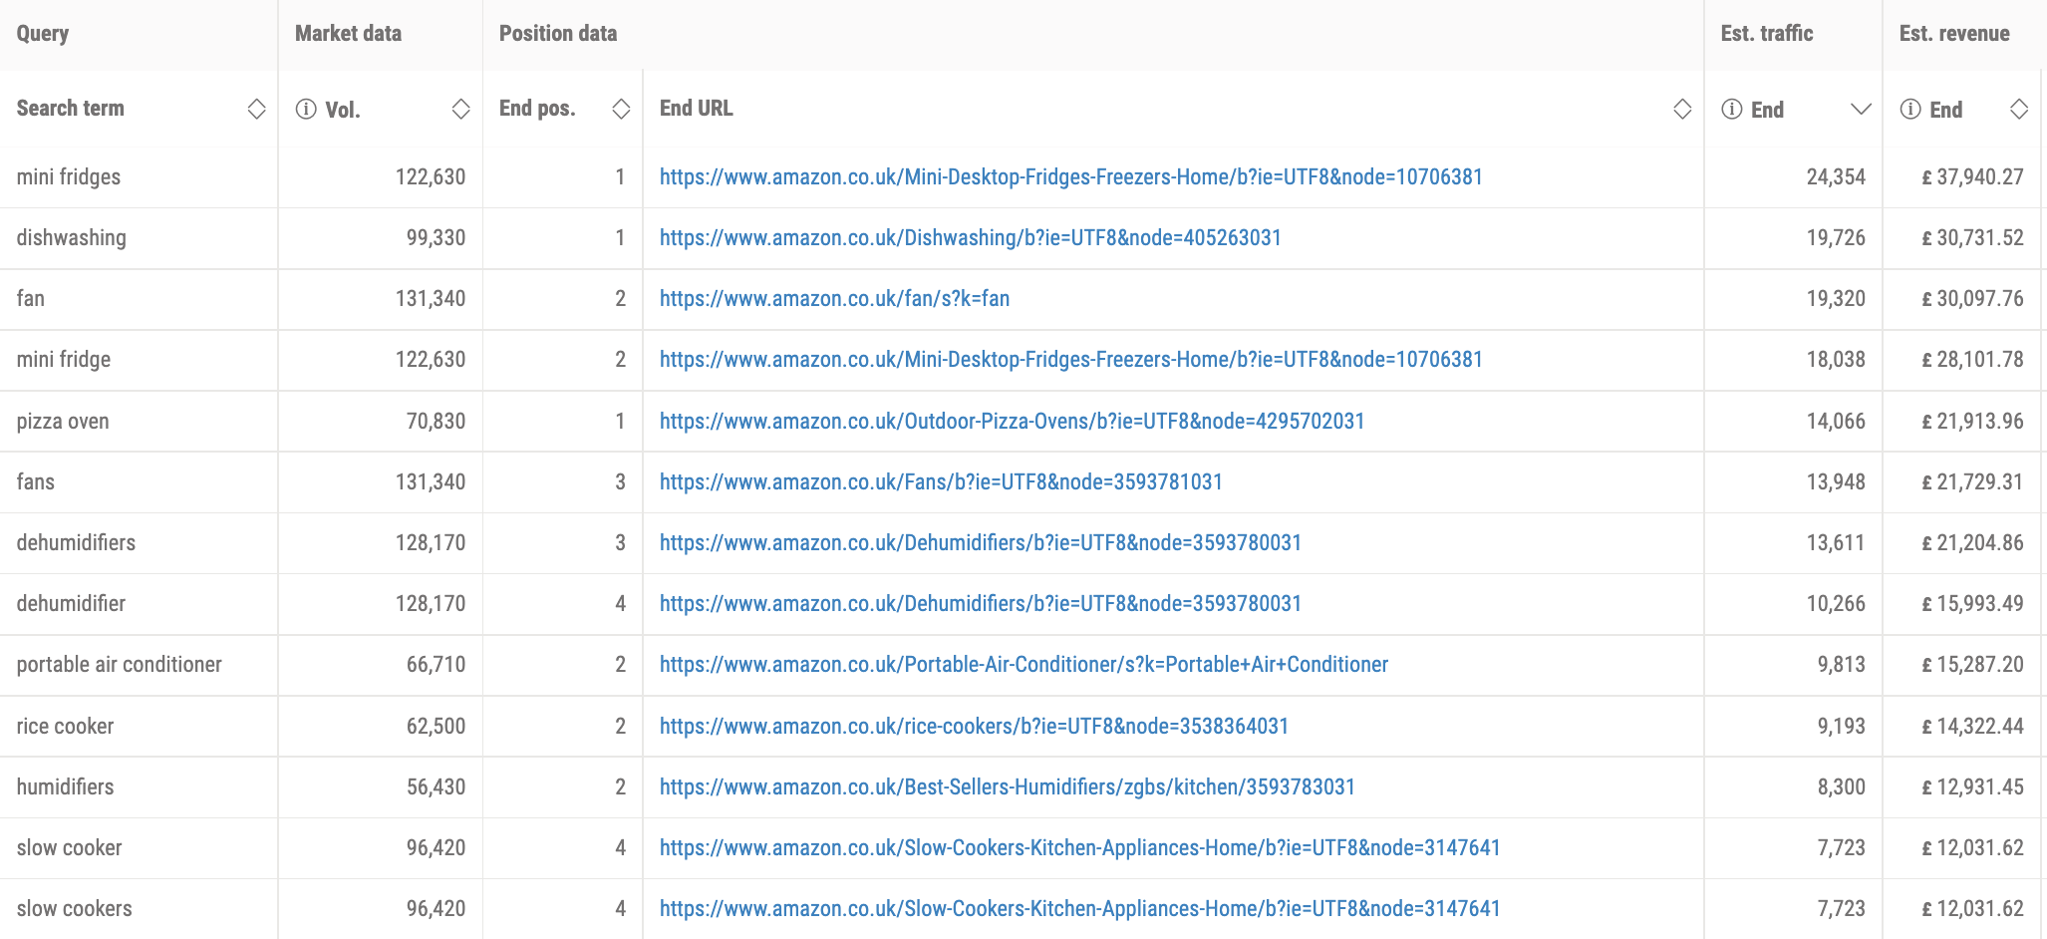The height and width of the screenshot is (939, 2047).
Task: Select the 'rice cooker' search term
Action: (x=66, y=727)
